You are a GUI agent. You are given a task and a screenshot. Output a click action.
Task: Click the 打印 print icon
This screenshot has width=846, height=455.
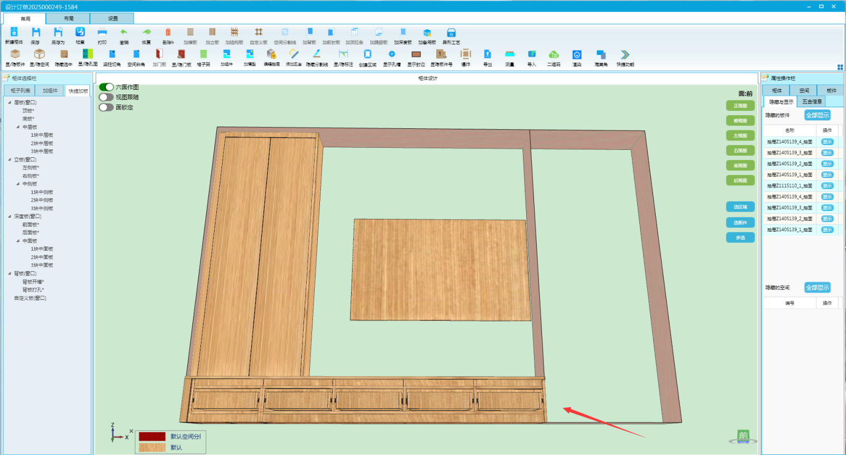click(x=102, y=33)
